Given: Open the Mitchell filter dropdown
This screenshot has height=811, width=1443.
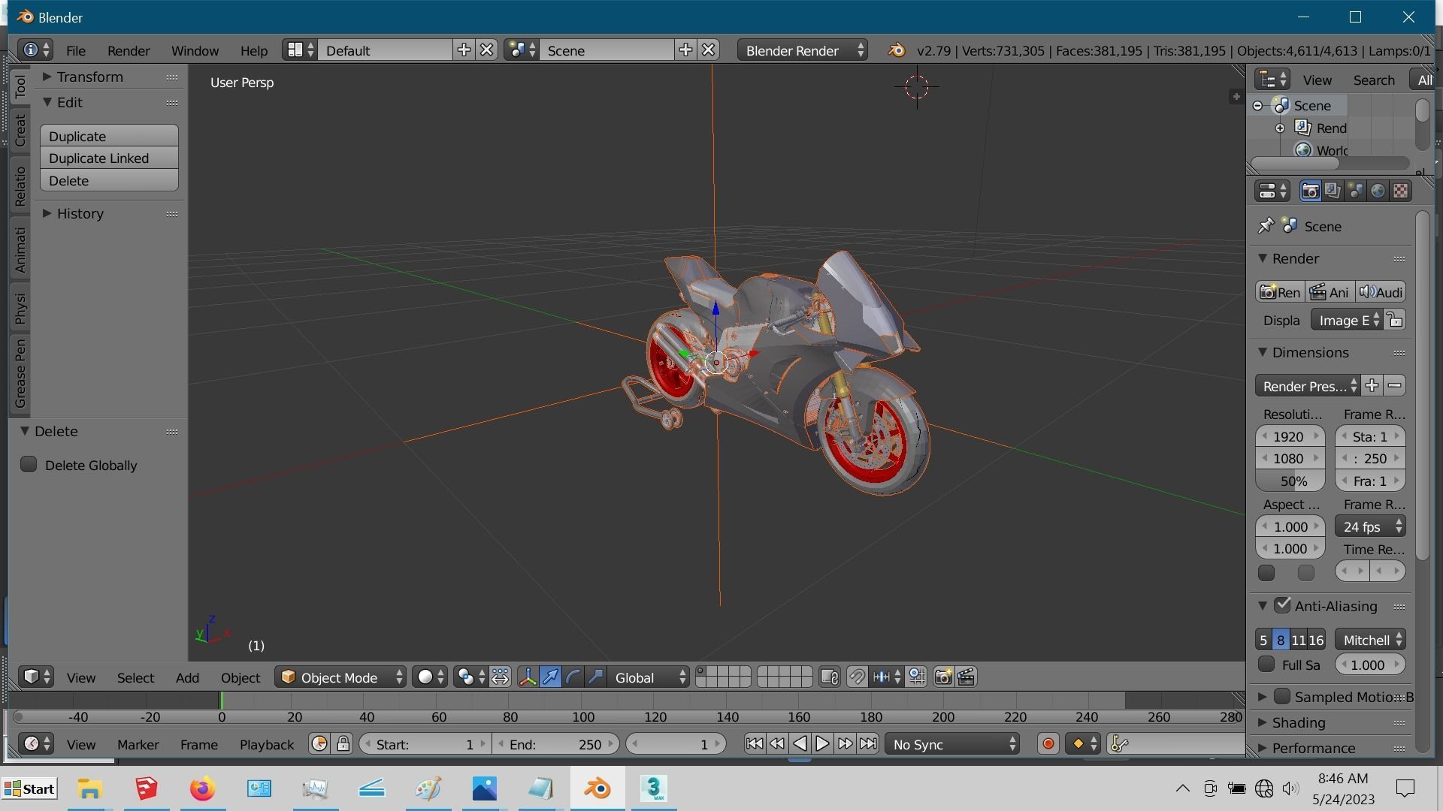Looking at the screenshot, I should point(1370,641).
